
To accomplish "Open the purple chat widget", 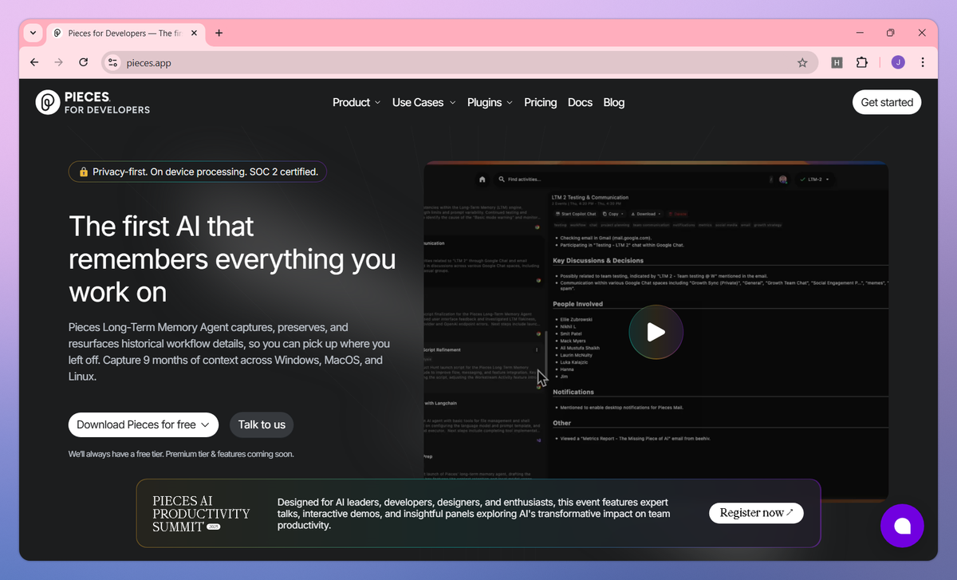I will pos(902,526).
